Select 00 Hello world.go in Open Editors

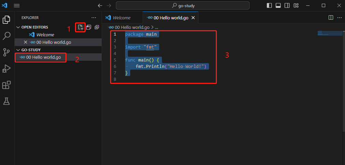pos(58,42)
